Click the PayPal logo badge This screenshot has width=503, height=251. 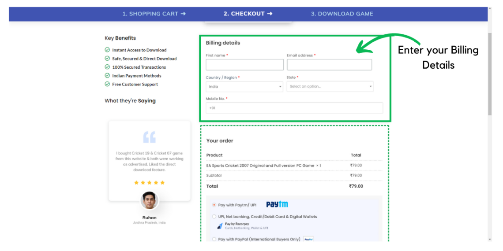(309, 239)
